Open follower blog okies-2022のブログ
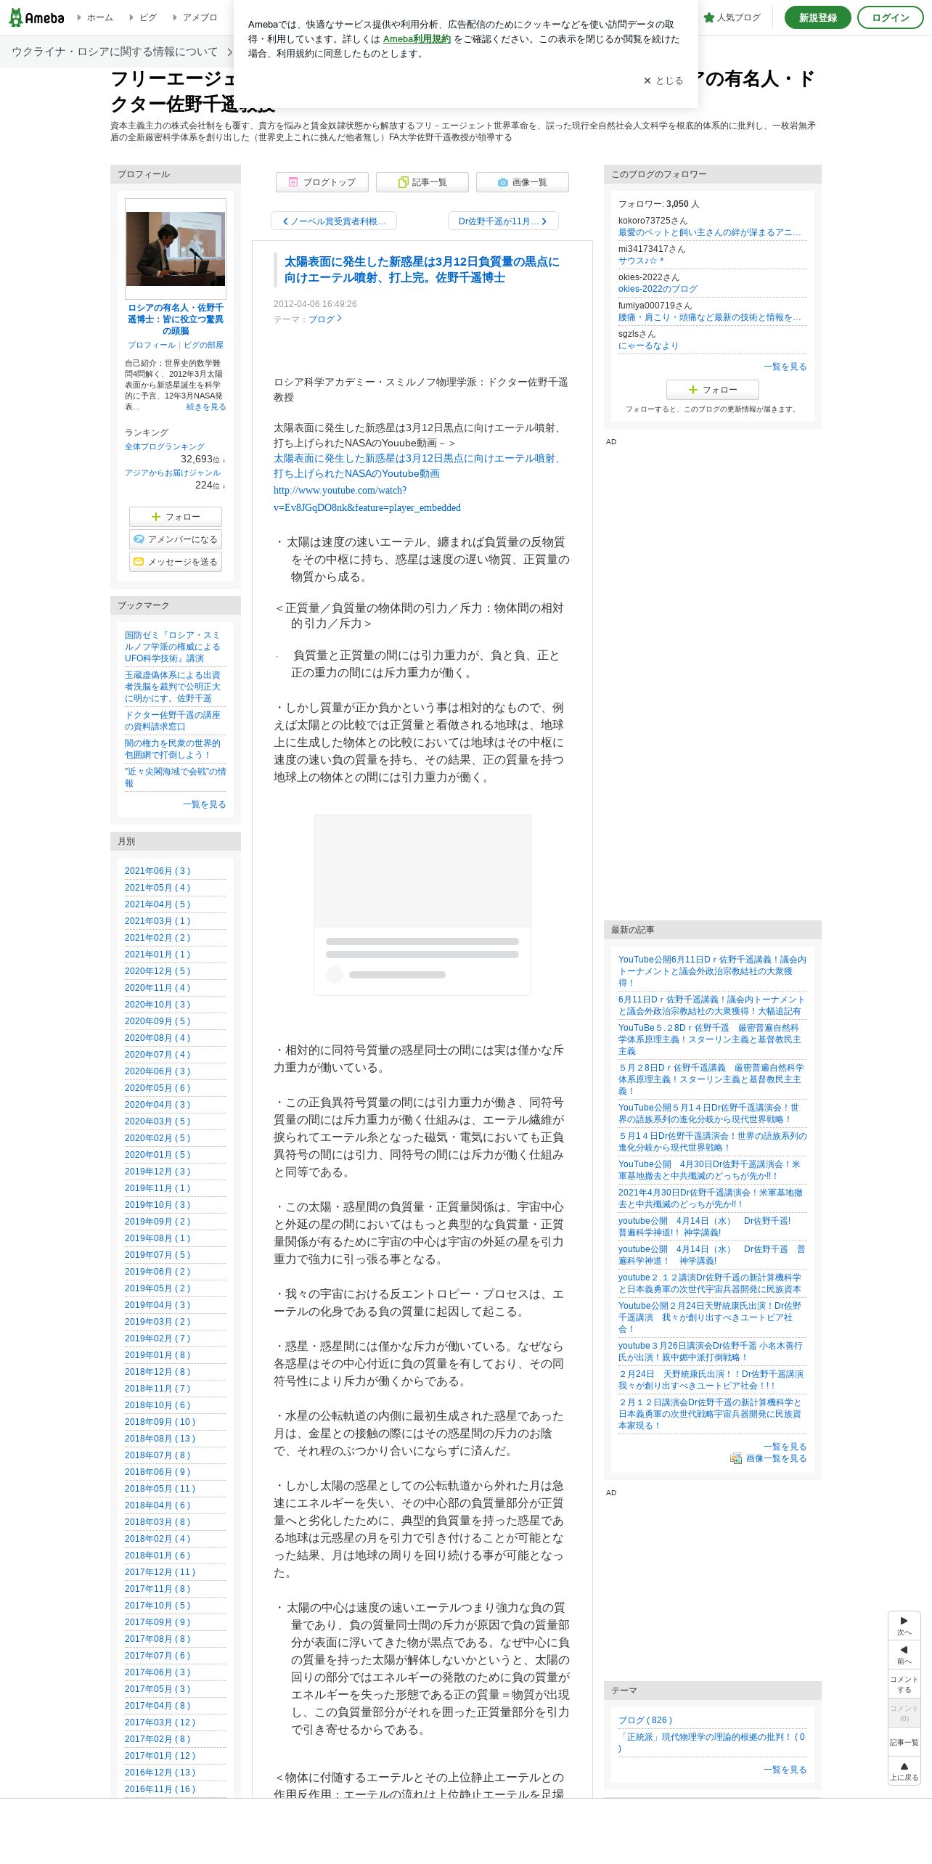The image size is (932, 1864). pos(658,289)
